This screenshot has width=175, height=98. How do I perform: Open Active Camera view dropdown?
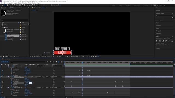tap(75, 56)
